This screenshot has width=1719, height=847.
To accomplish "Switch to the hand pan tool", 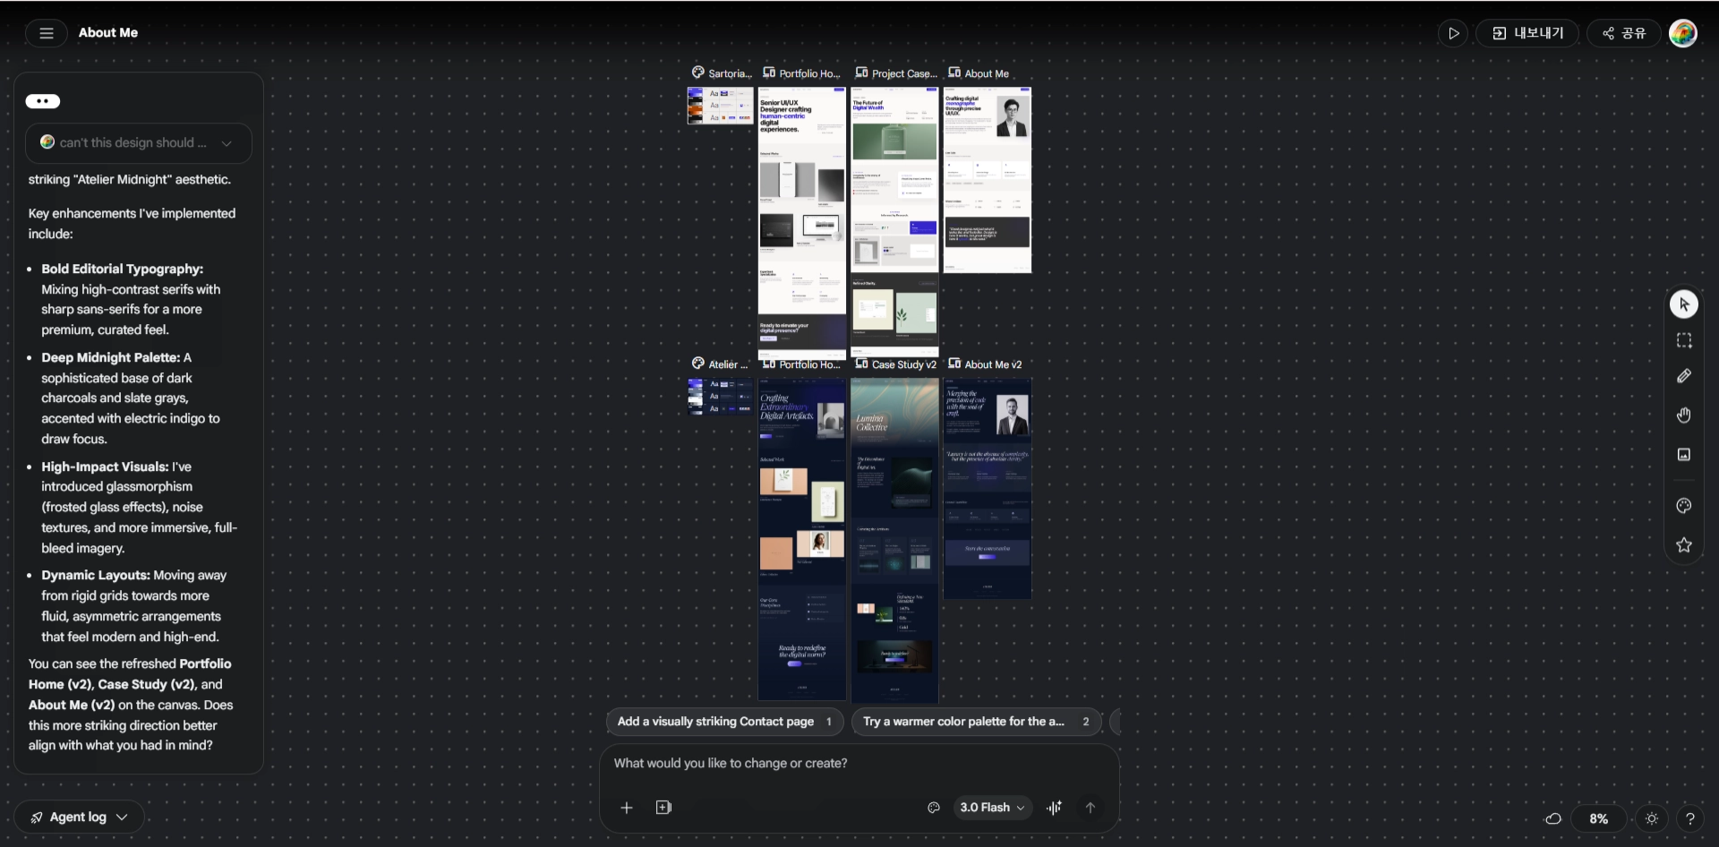I will [1683, 415].
